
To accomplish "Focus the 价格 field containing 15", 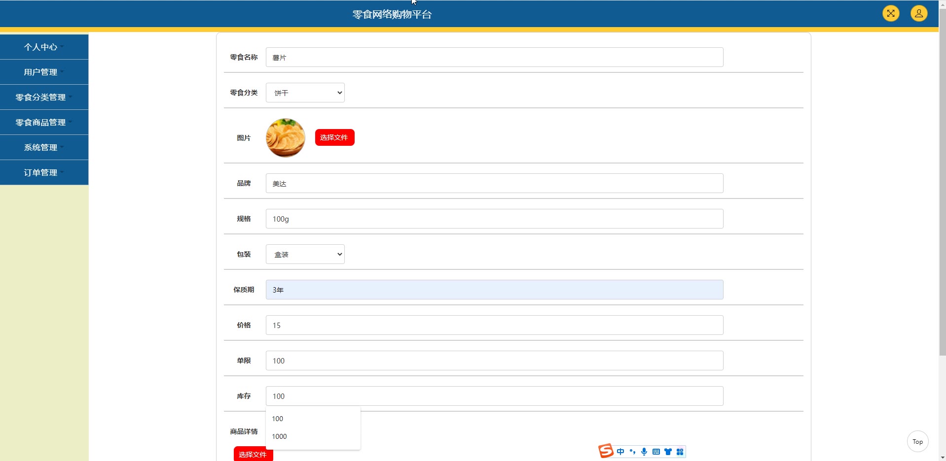I will tap(495, 325).
